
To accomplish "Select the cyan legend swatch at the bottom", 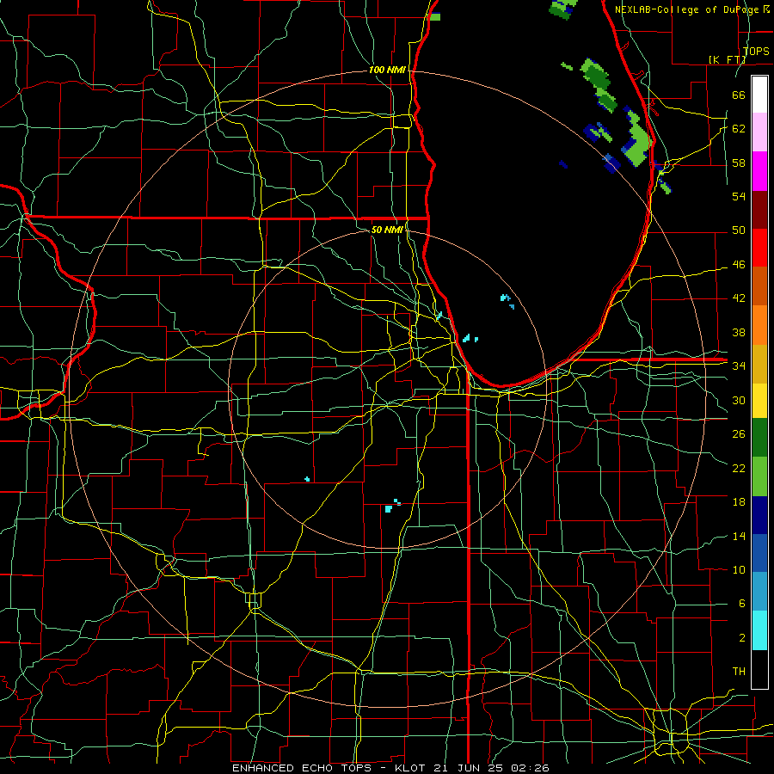I will point(759,630).
